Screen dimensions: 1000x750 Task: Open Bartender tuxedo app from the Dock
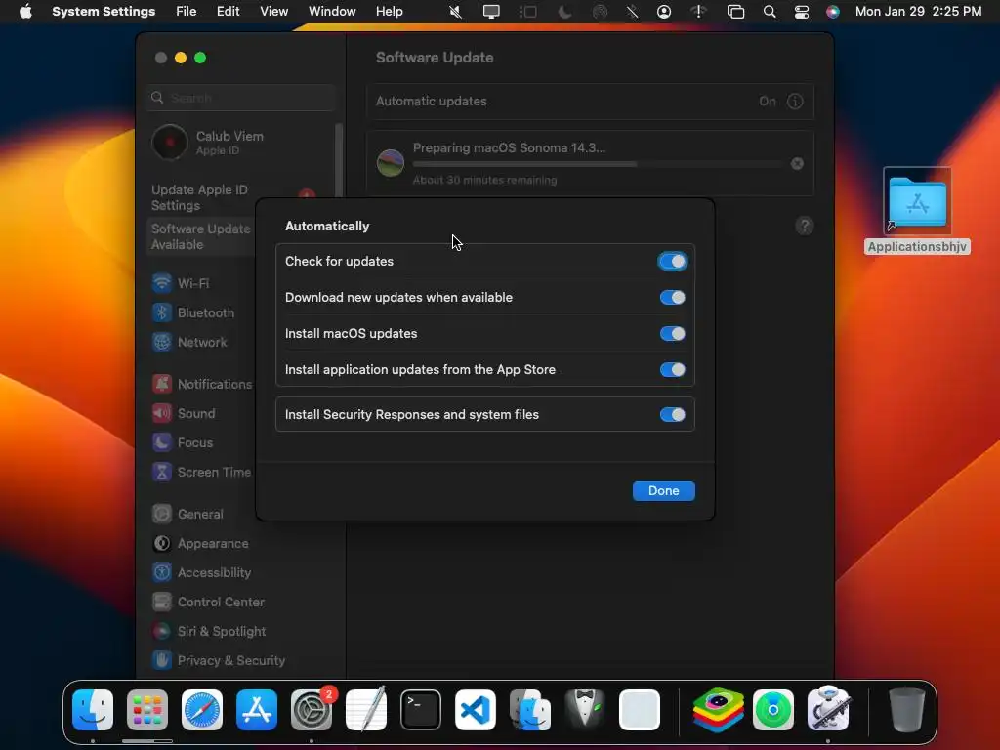click(585, 710)
